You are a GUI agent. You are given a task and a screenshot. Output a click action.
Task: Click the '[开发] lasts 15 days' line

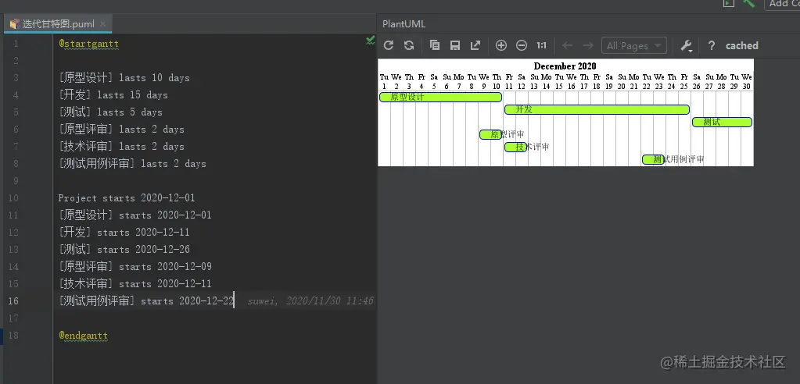point(113,95)
